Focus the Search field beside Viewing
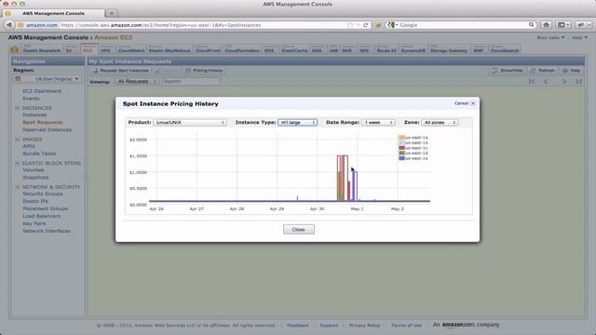Image resolution: width=596 pixels, height=335 pixels. [191, 81]
